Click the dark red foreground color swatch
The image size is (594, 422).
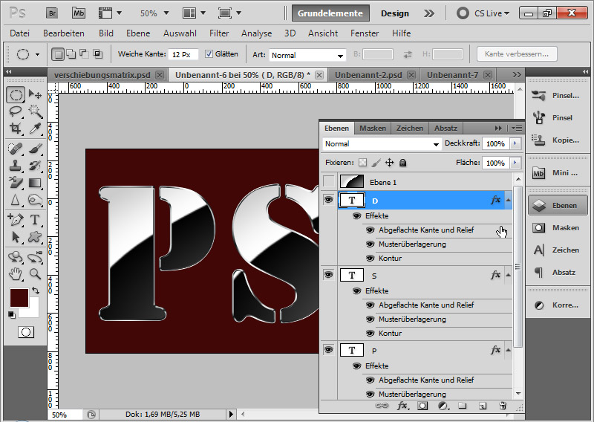18,298
